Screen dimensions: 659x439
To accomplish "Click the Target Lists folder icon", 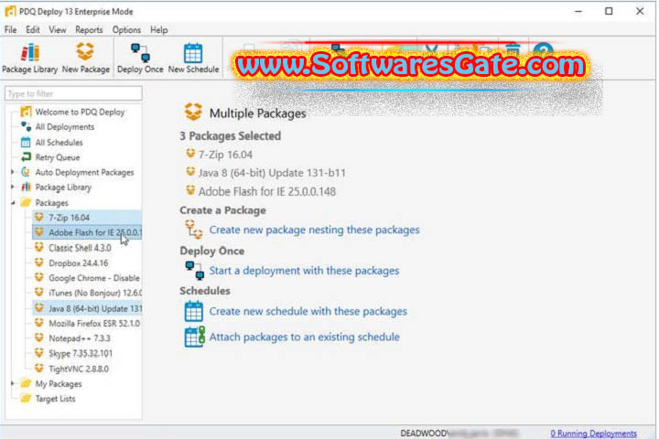I will 26,398.
